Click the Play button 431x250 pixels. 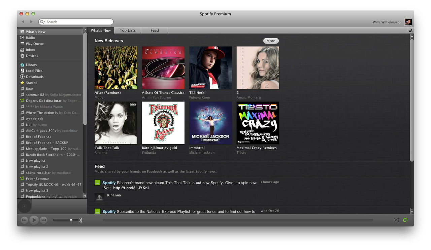point(34,220)
